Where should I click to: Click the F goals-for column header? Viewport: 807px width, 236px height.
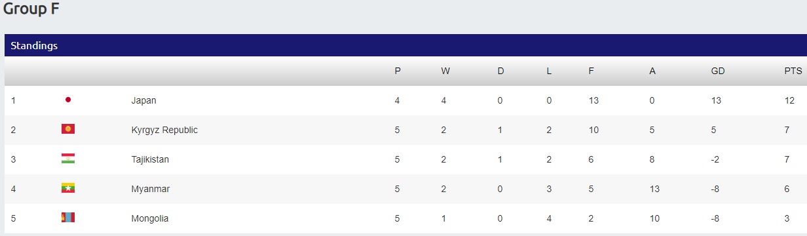coord(591,71)
